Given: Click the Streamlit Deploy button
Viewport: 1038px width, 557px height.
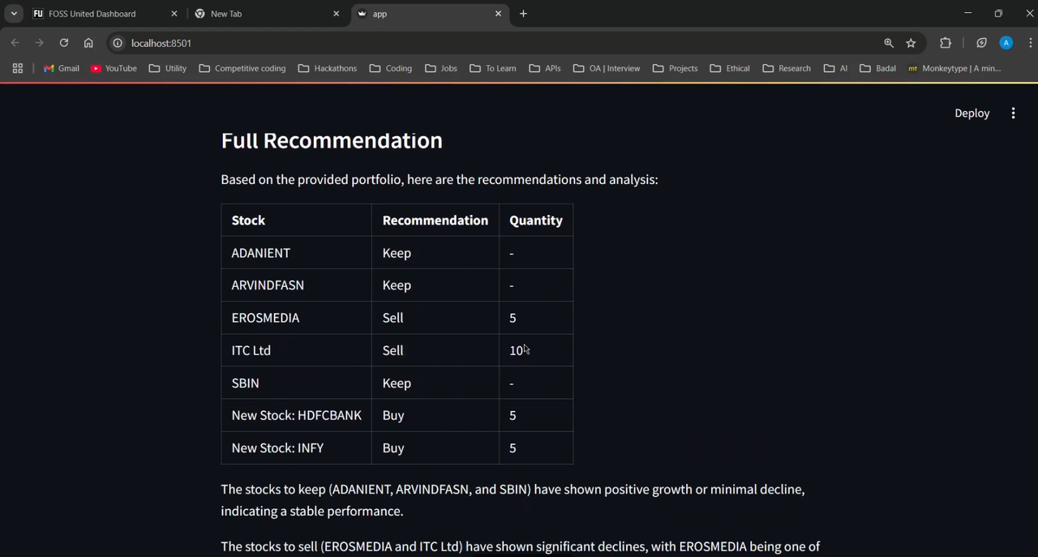Looking at the screenshot, I should pos(972,114).
